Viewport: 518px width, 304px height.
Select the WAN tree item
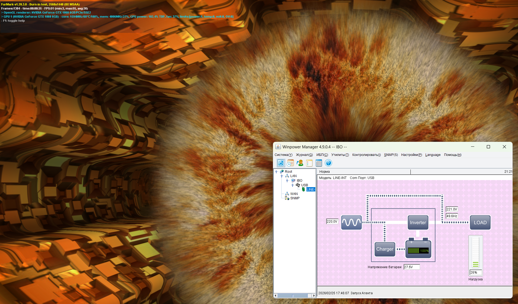294,194
